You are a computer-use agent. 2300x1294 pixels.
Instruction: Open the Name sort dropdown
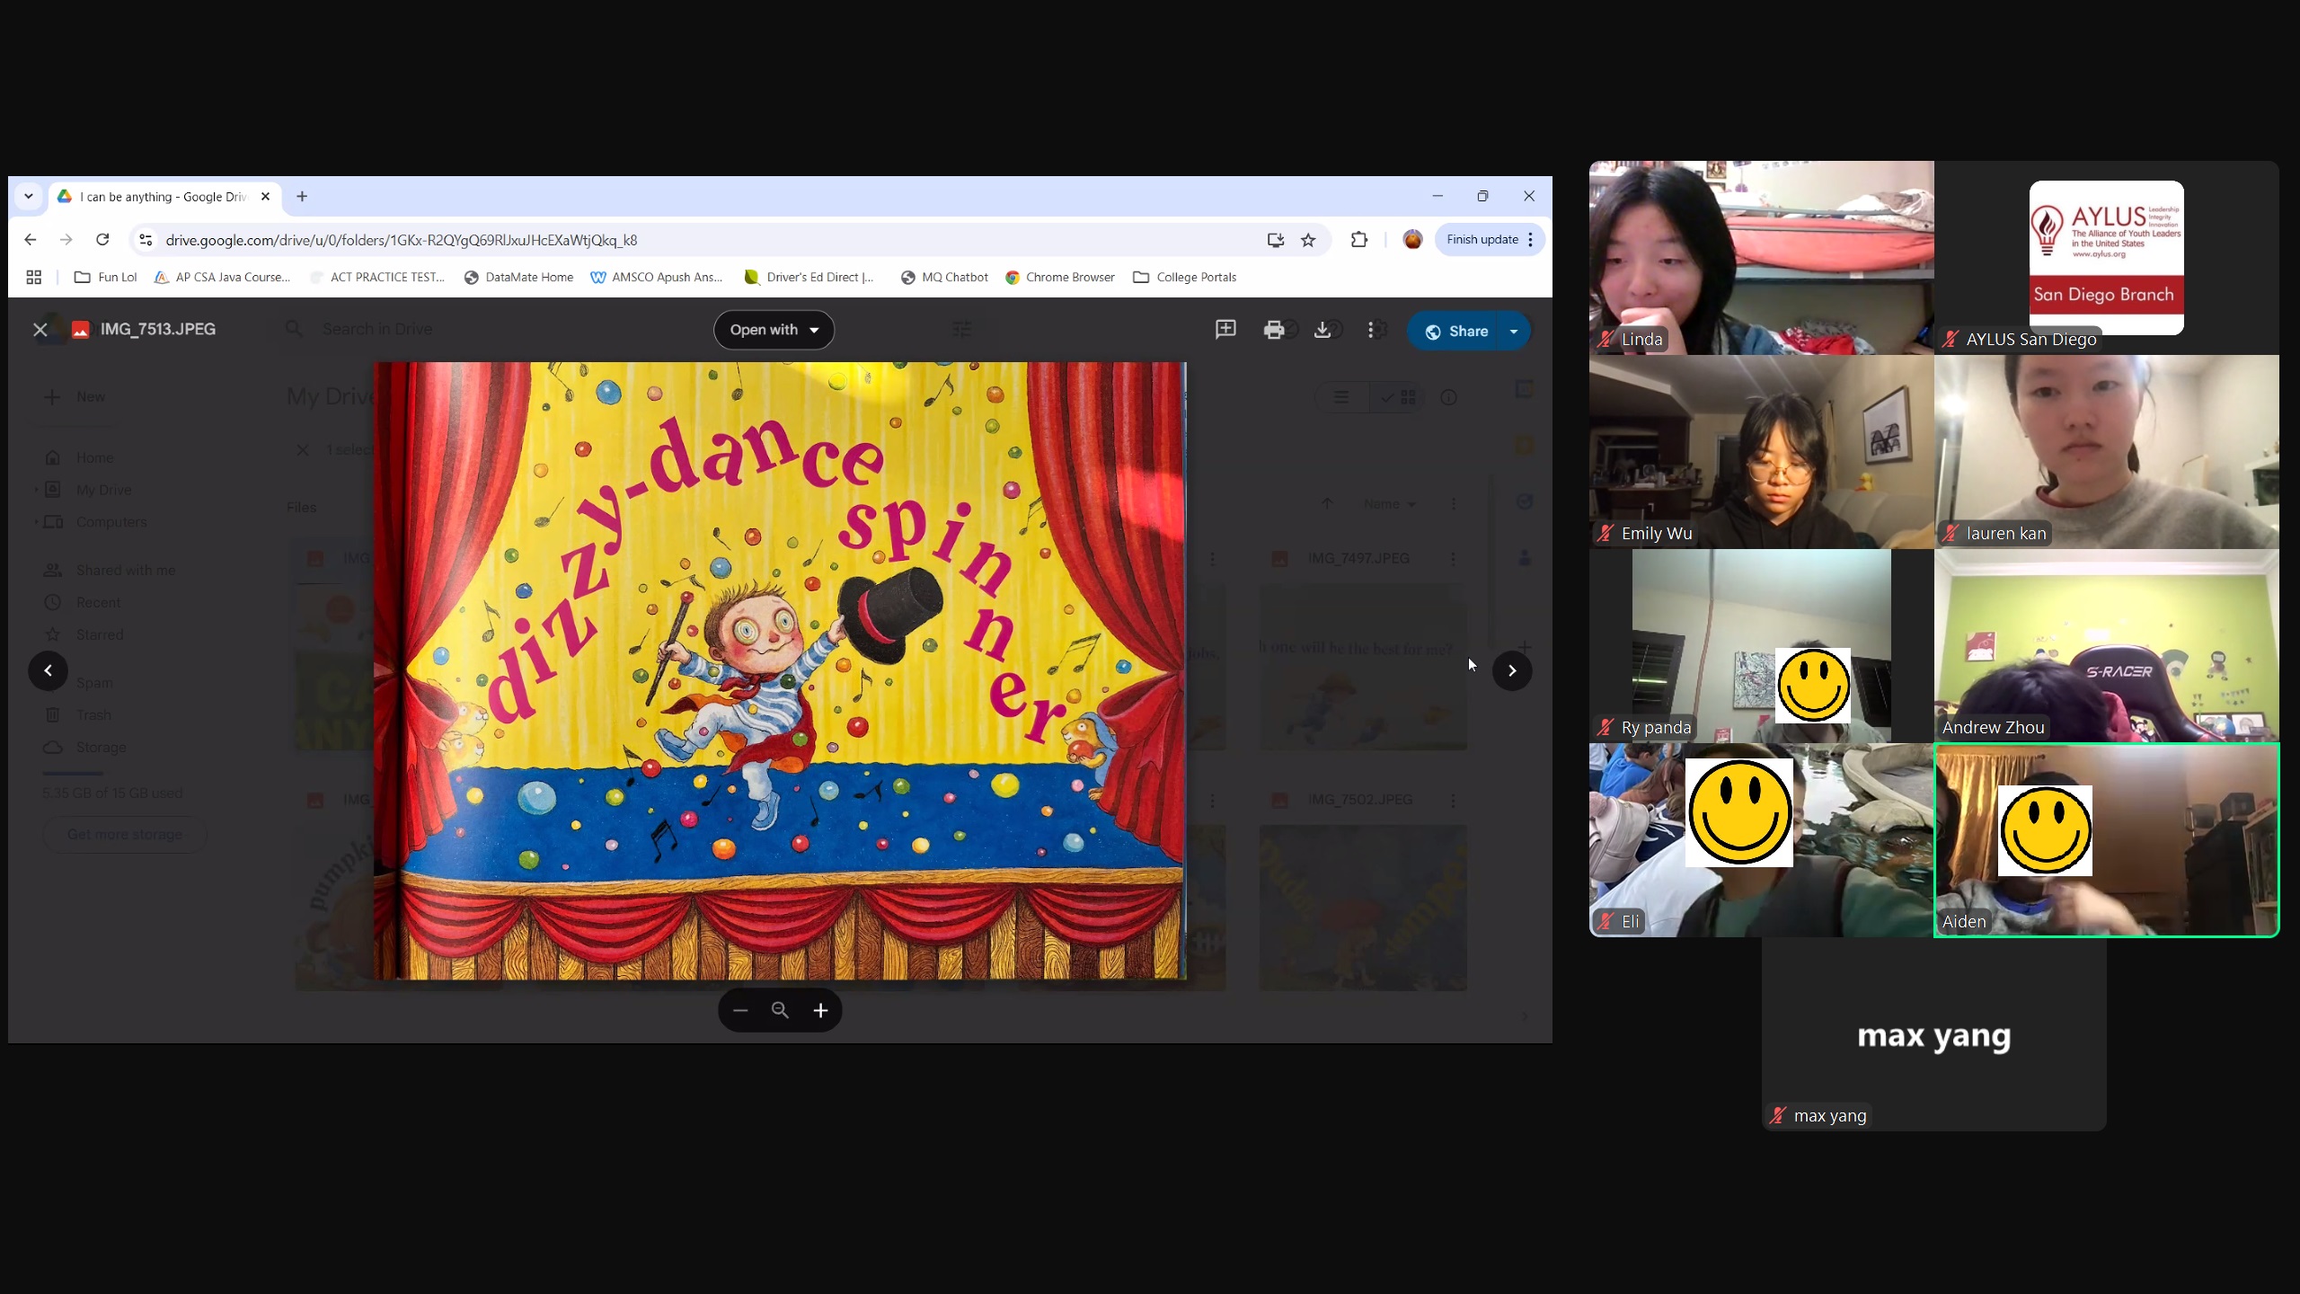click(1389, 504)
